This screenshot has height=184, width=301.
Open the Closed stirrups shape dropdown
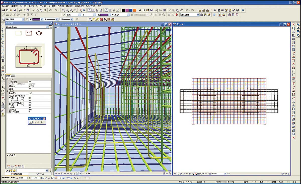pyautogui.click(x=47, y=27)
